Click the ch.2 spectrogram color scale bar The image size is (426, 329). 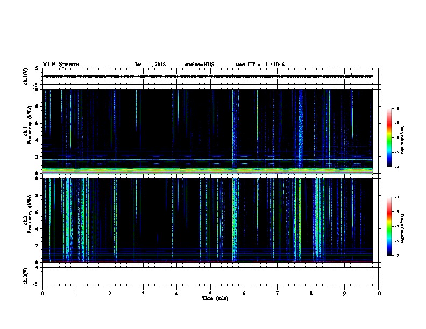(389, 226)
